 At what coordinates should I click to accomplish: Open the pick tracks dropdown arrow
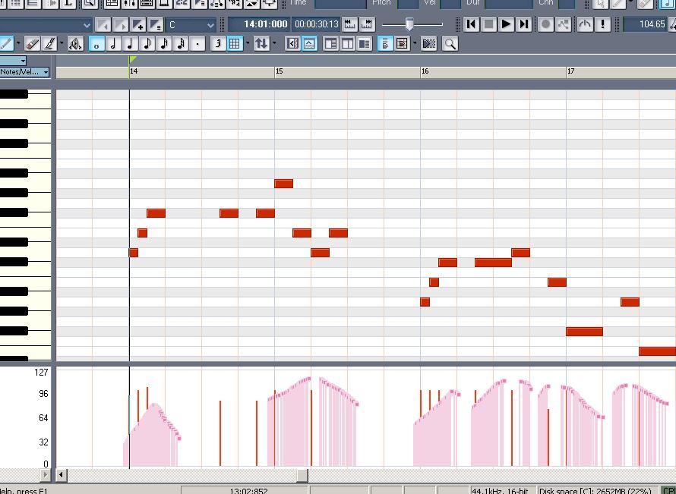point(274,43)
